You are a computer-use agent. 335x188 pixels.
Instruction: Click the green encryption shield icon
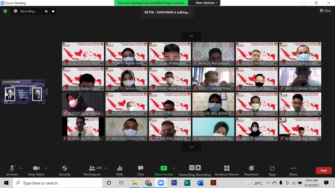point(5,11)
